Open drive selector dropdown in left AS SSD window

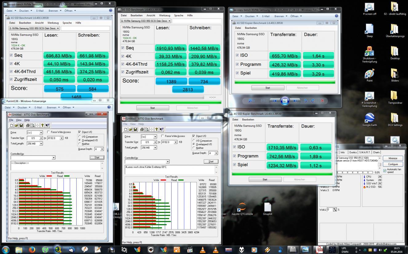coord(34,28)
